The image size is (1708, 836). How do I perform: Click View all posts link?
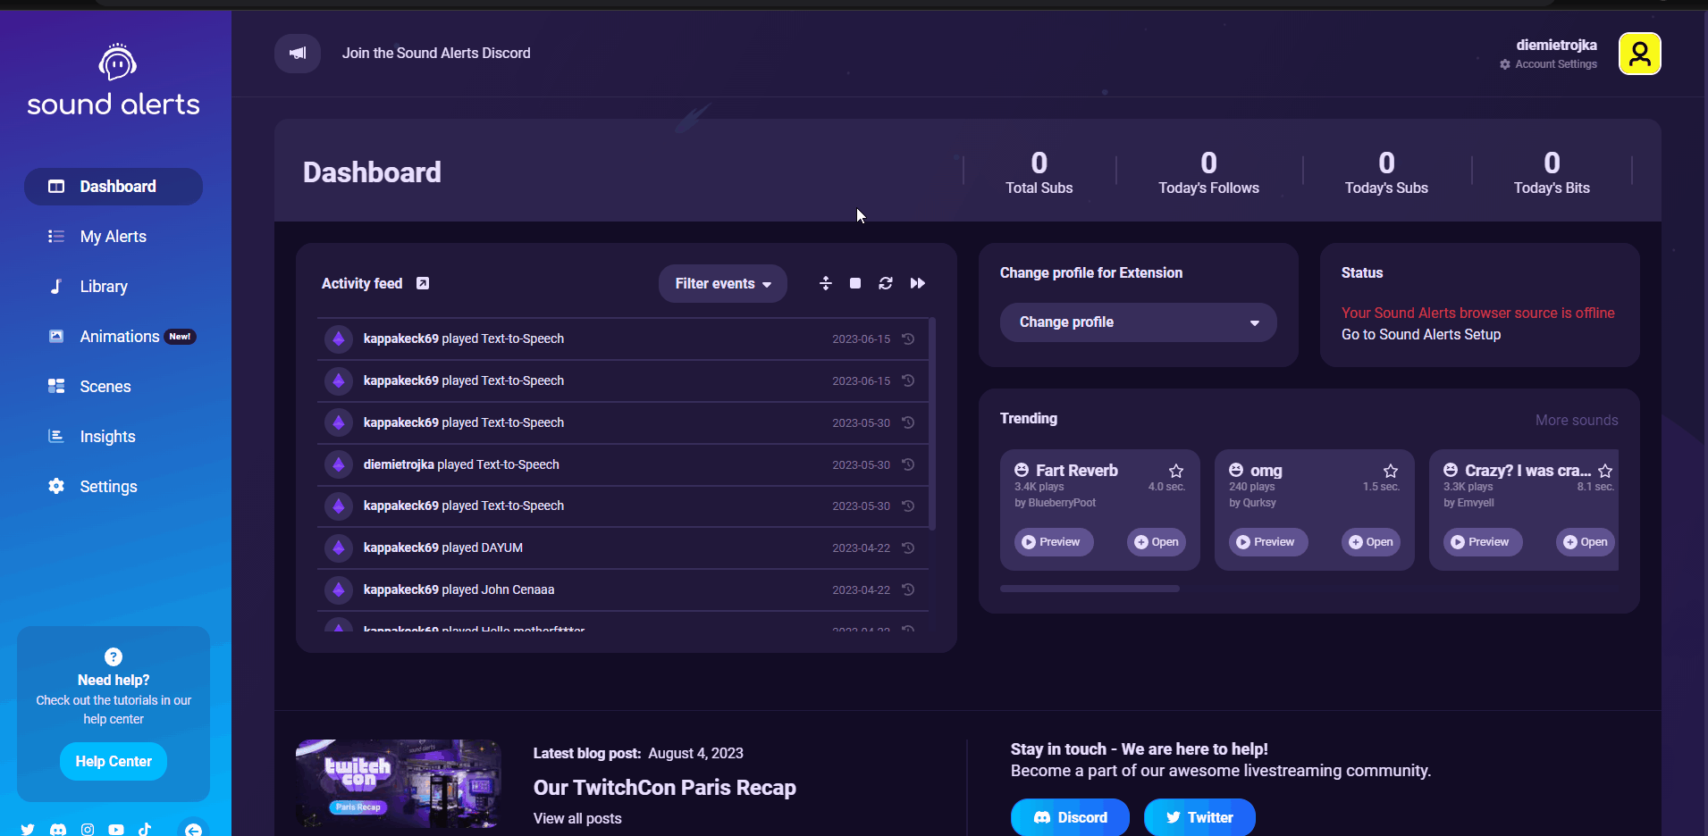(577, 818)
